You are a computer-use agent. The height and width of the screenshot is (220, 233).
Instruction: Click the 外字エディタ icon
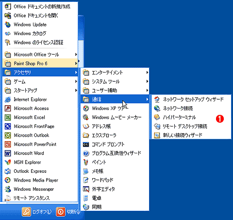(86, 189)
